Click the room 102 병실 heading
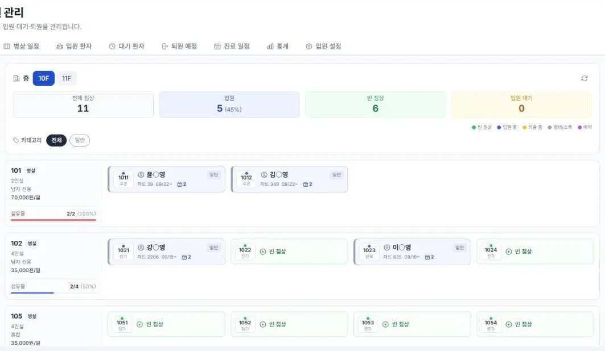This screenshot has height=351, width=605. (24, 243)
